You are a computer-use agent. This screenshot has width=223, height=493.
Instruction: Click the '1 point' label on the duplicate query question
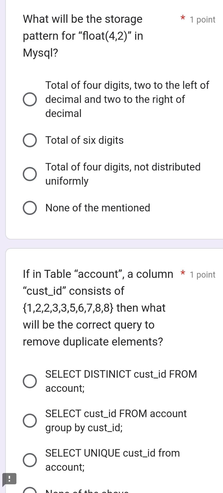pos(202,274)
